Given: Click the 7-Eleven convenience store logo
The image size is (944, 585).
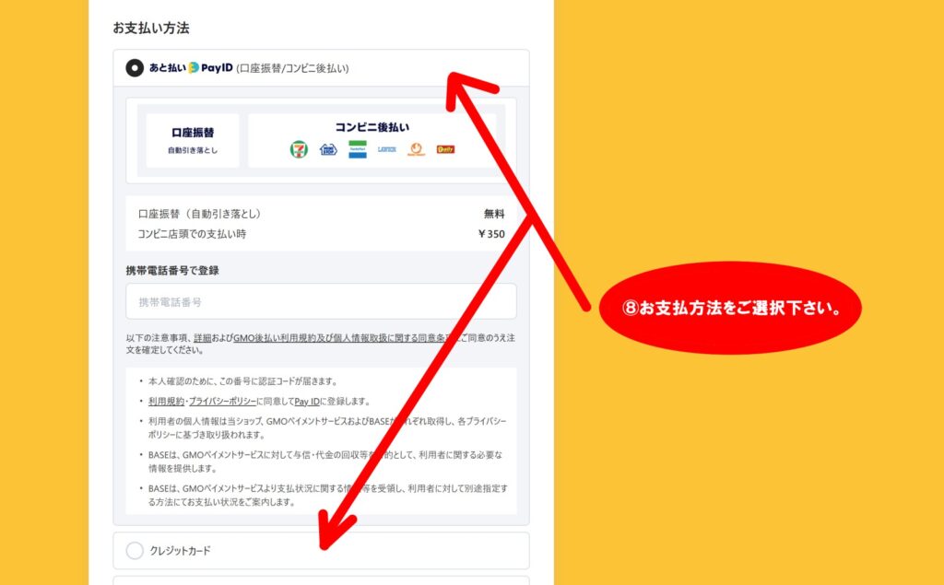Looking at the screenshot, I should pos(299,148).
